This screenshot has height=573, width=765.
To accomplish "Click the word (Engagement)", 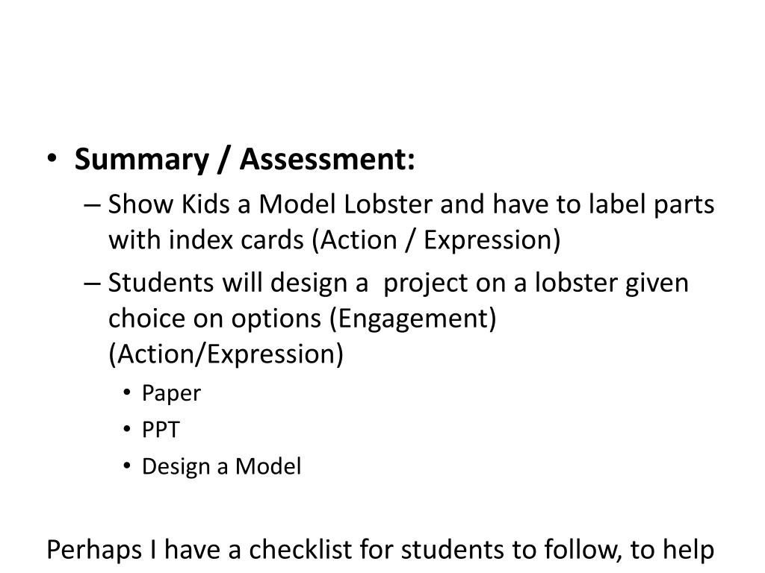I will 412,319.
